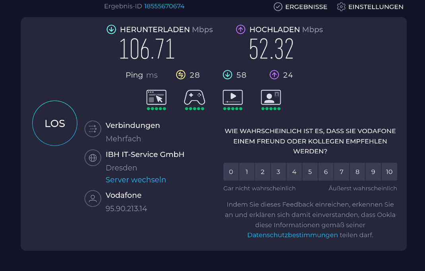Open Ergebnis-ID 18555670674 link

point(164,6)
